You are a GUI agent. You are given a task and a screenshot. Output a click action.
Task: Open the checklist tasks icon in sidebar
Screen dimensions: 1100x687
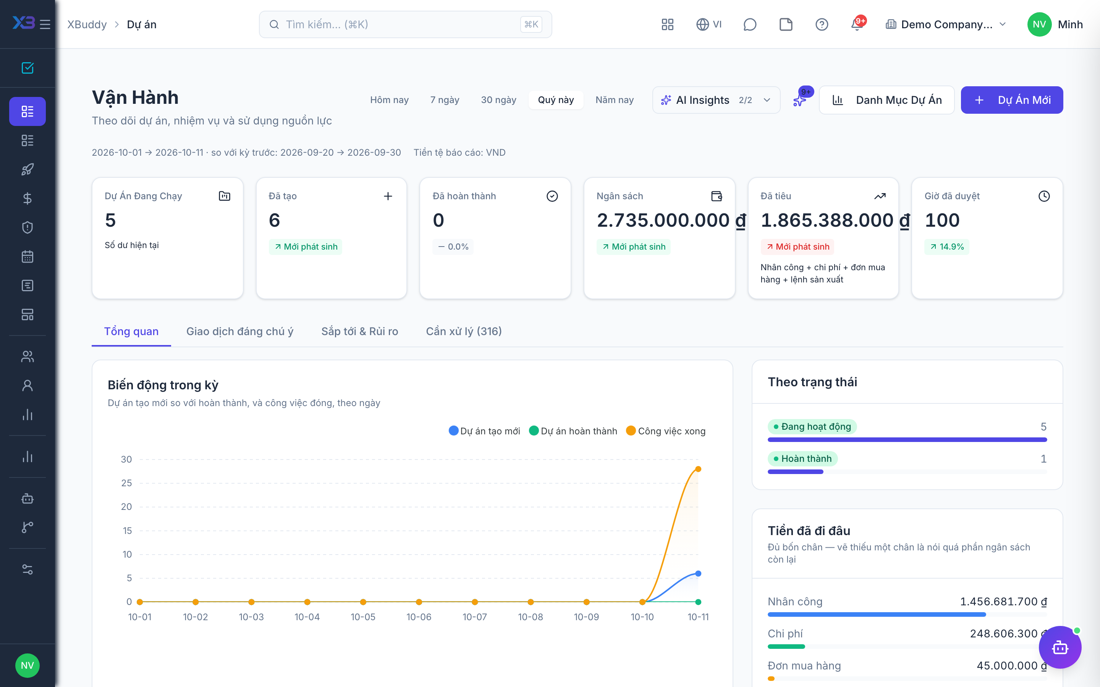tap(27, 68)
